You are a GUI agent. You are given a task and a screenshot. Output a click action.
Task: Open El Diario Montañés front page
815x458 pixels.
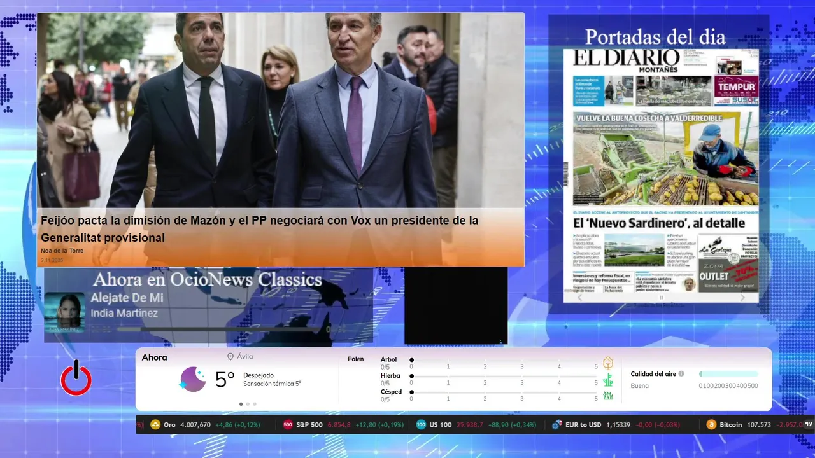[661, 170]
